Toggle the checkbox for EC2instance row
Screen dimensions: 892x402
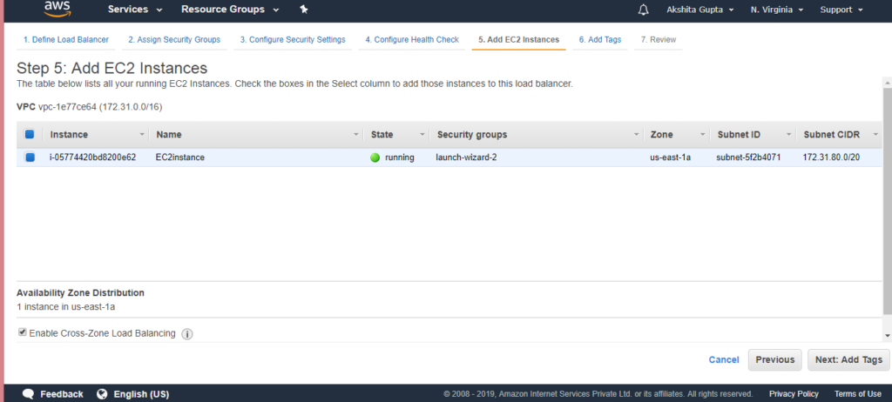30,157
